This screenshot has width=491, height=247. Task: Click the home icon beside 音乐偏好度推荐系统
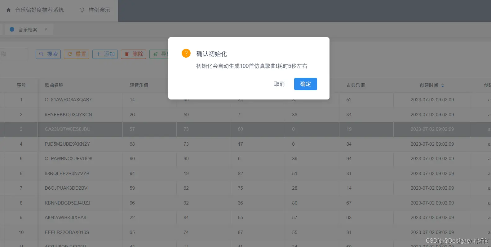click(x=9, y=10)
